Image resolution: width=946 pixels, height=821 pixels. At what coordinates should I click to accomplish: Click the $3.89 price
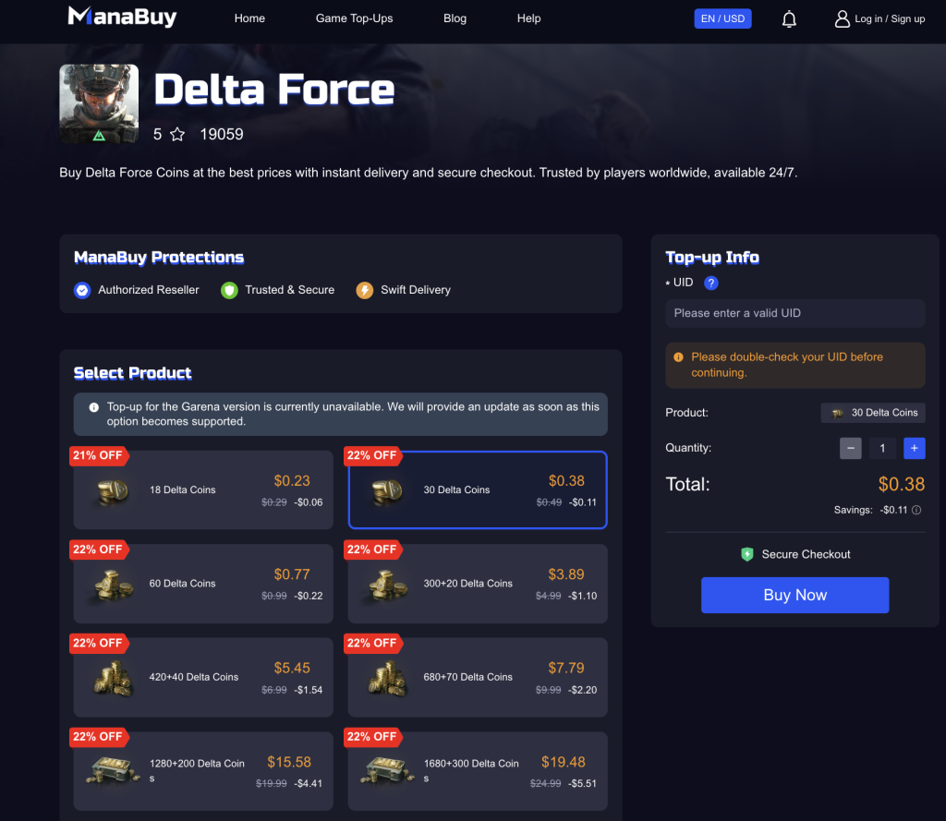pos(566,574)
